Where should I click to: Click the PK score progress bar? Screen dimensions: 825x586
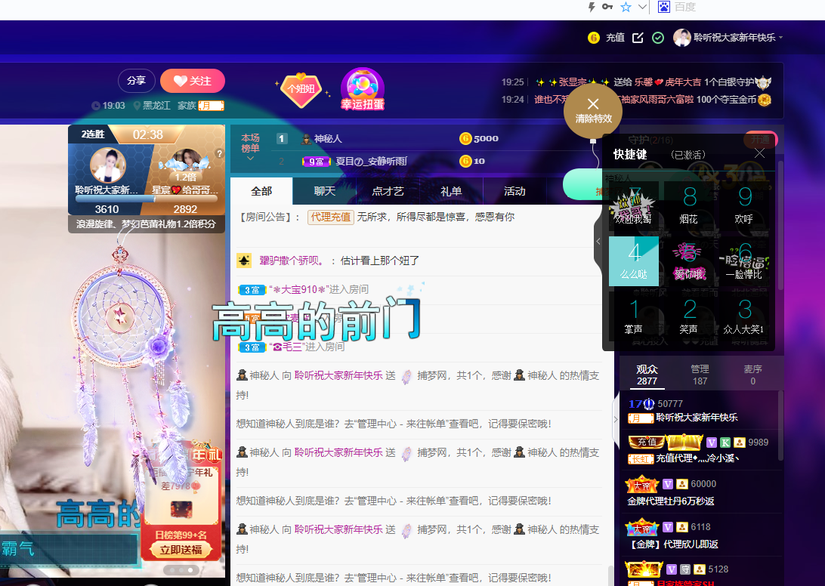tap(147, 199)
